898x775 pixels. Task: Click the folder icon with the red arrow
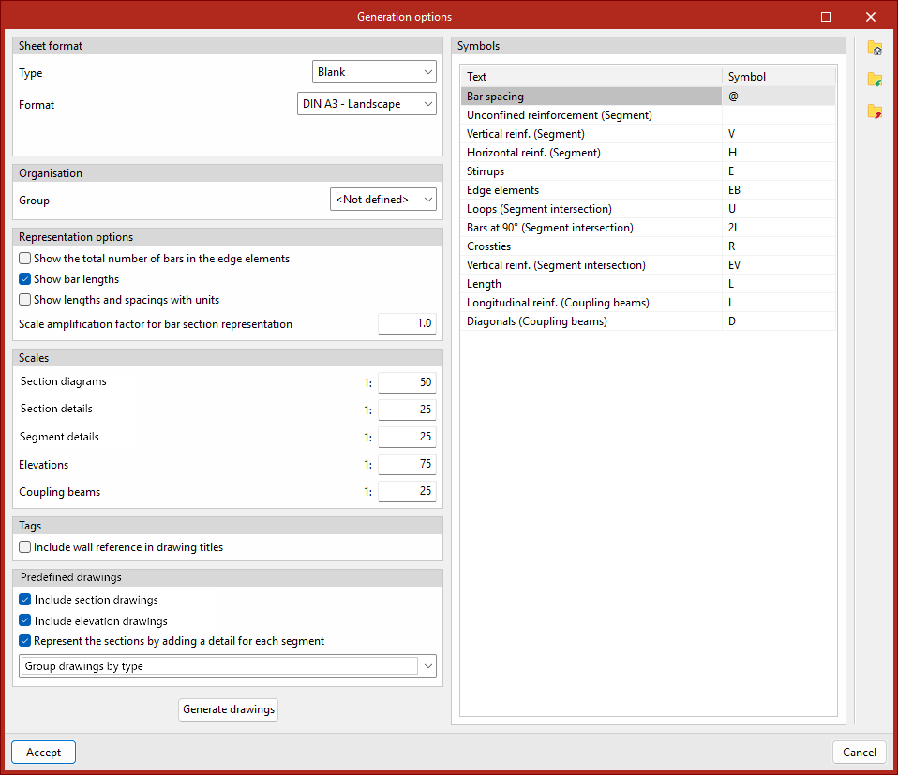(x=875, y=112)
